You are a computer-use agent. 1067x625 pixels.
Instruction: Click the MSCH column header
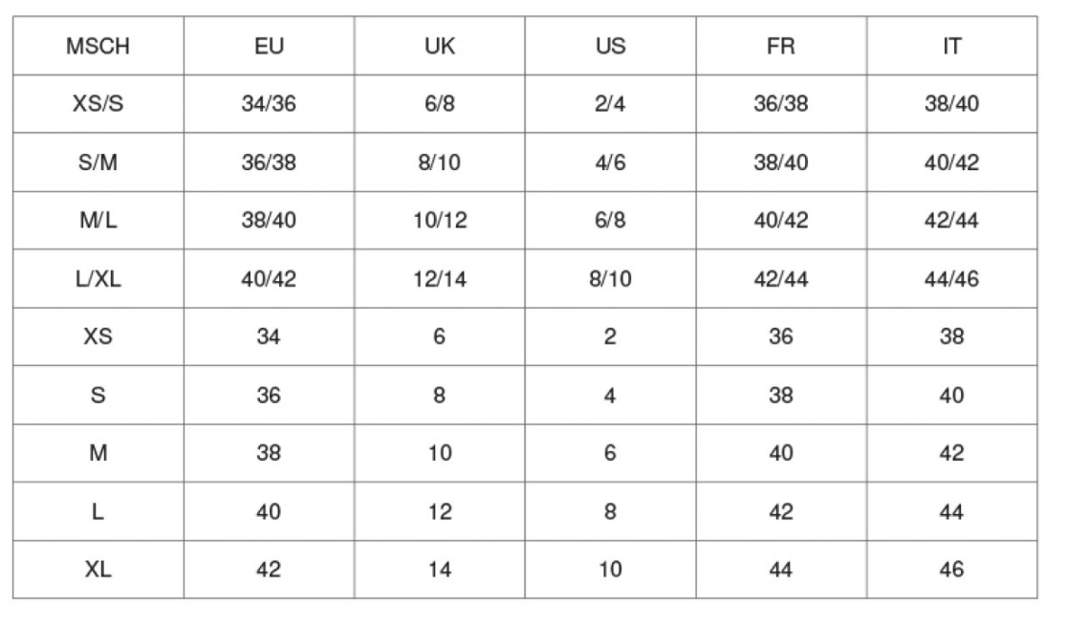click(x=98, y=47)
